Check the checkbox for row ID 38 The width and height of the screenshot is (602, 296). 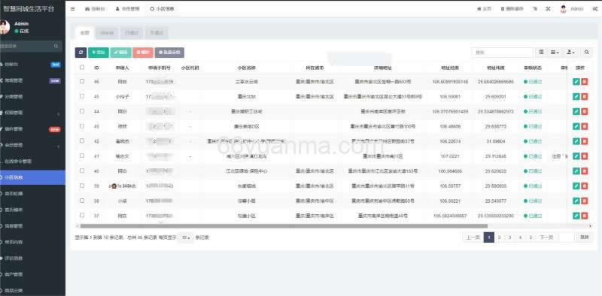pos(82,201)
